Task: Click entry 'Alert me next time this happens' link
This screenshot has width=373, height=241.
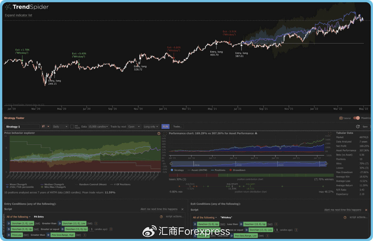Action: [x=159, y=209]
